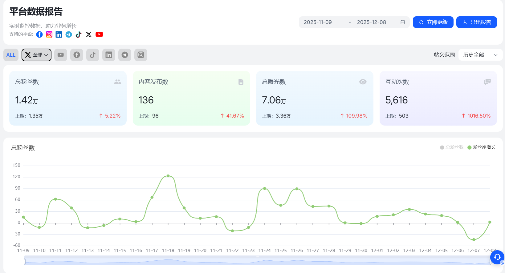Click the end date field 2025-12-08
This screenshot has height=273, width=505.
[x=371, y=22]
